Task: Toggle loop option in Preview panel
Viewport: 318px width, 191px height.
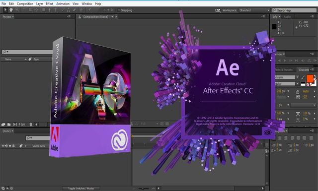Action: (309, 61)
